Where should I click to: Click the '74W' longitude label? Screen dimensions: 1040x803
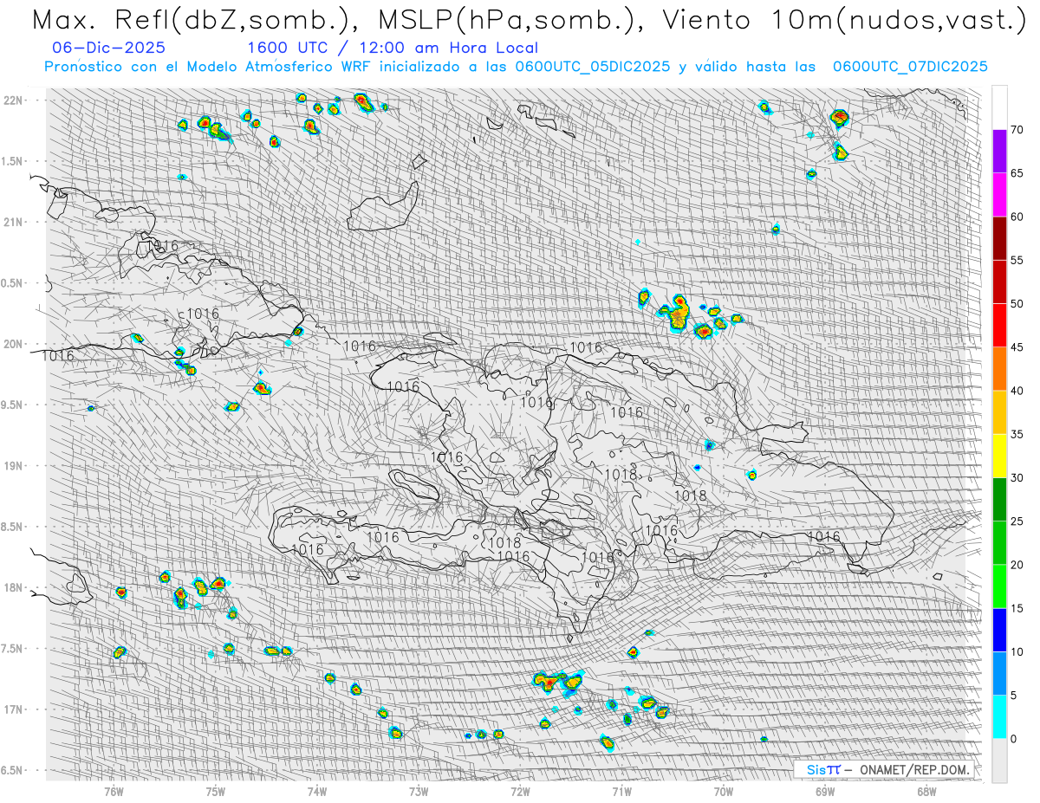[317, 791]
